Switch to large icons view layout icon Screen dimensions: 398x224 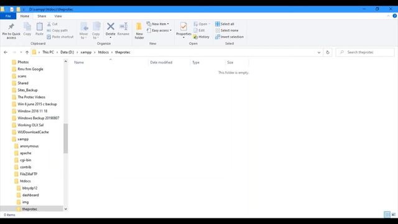click(x=394, y=215)
